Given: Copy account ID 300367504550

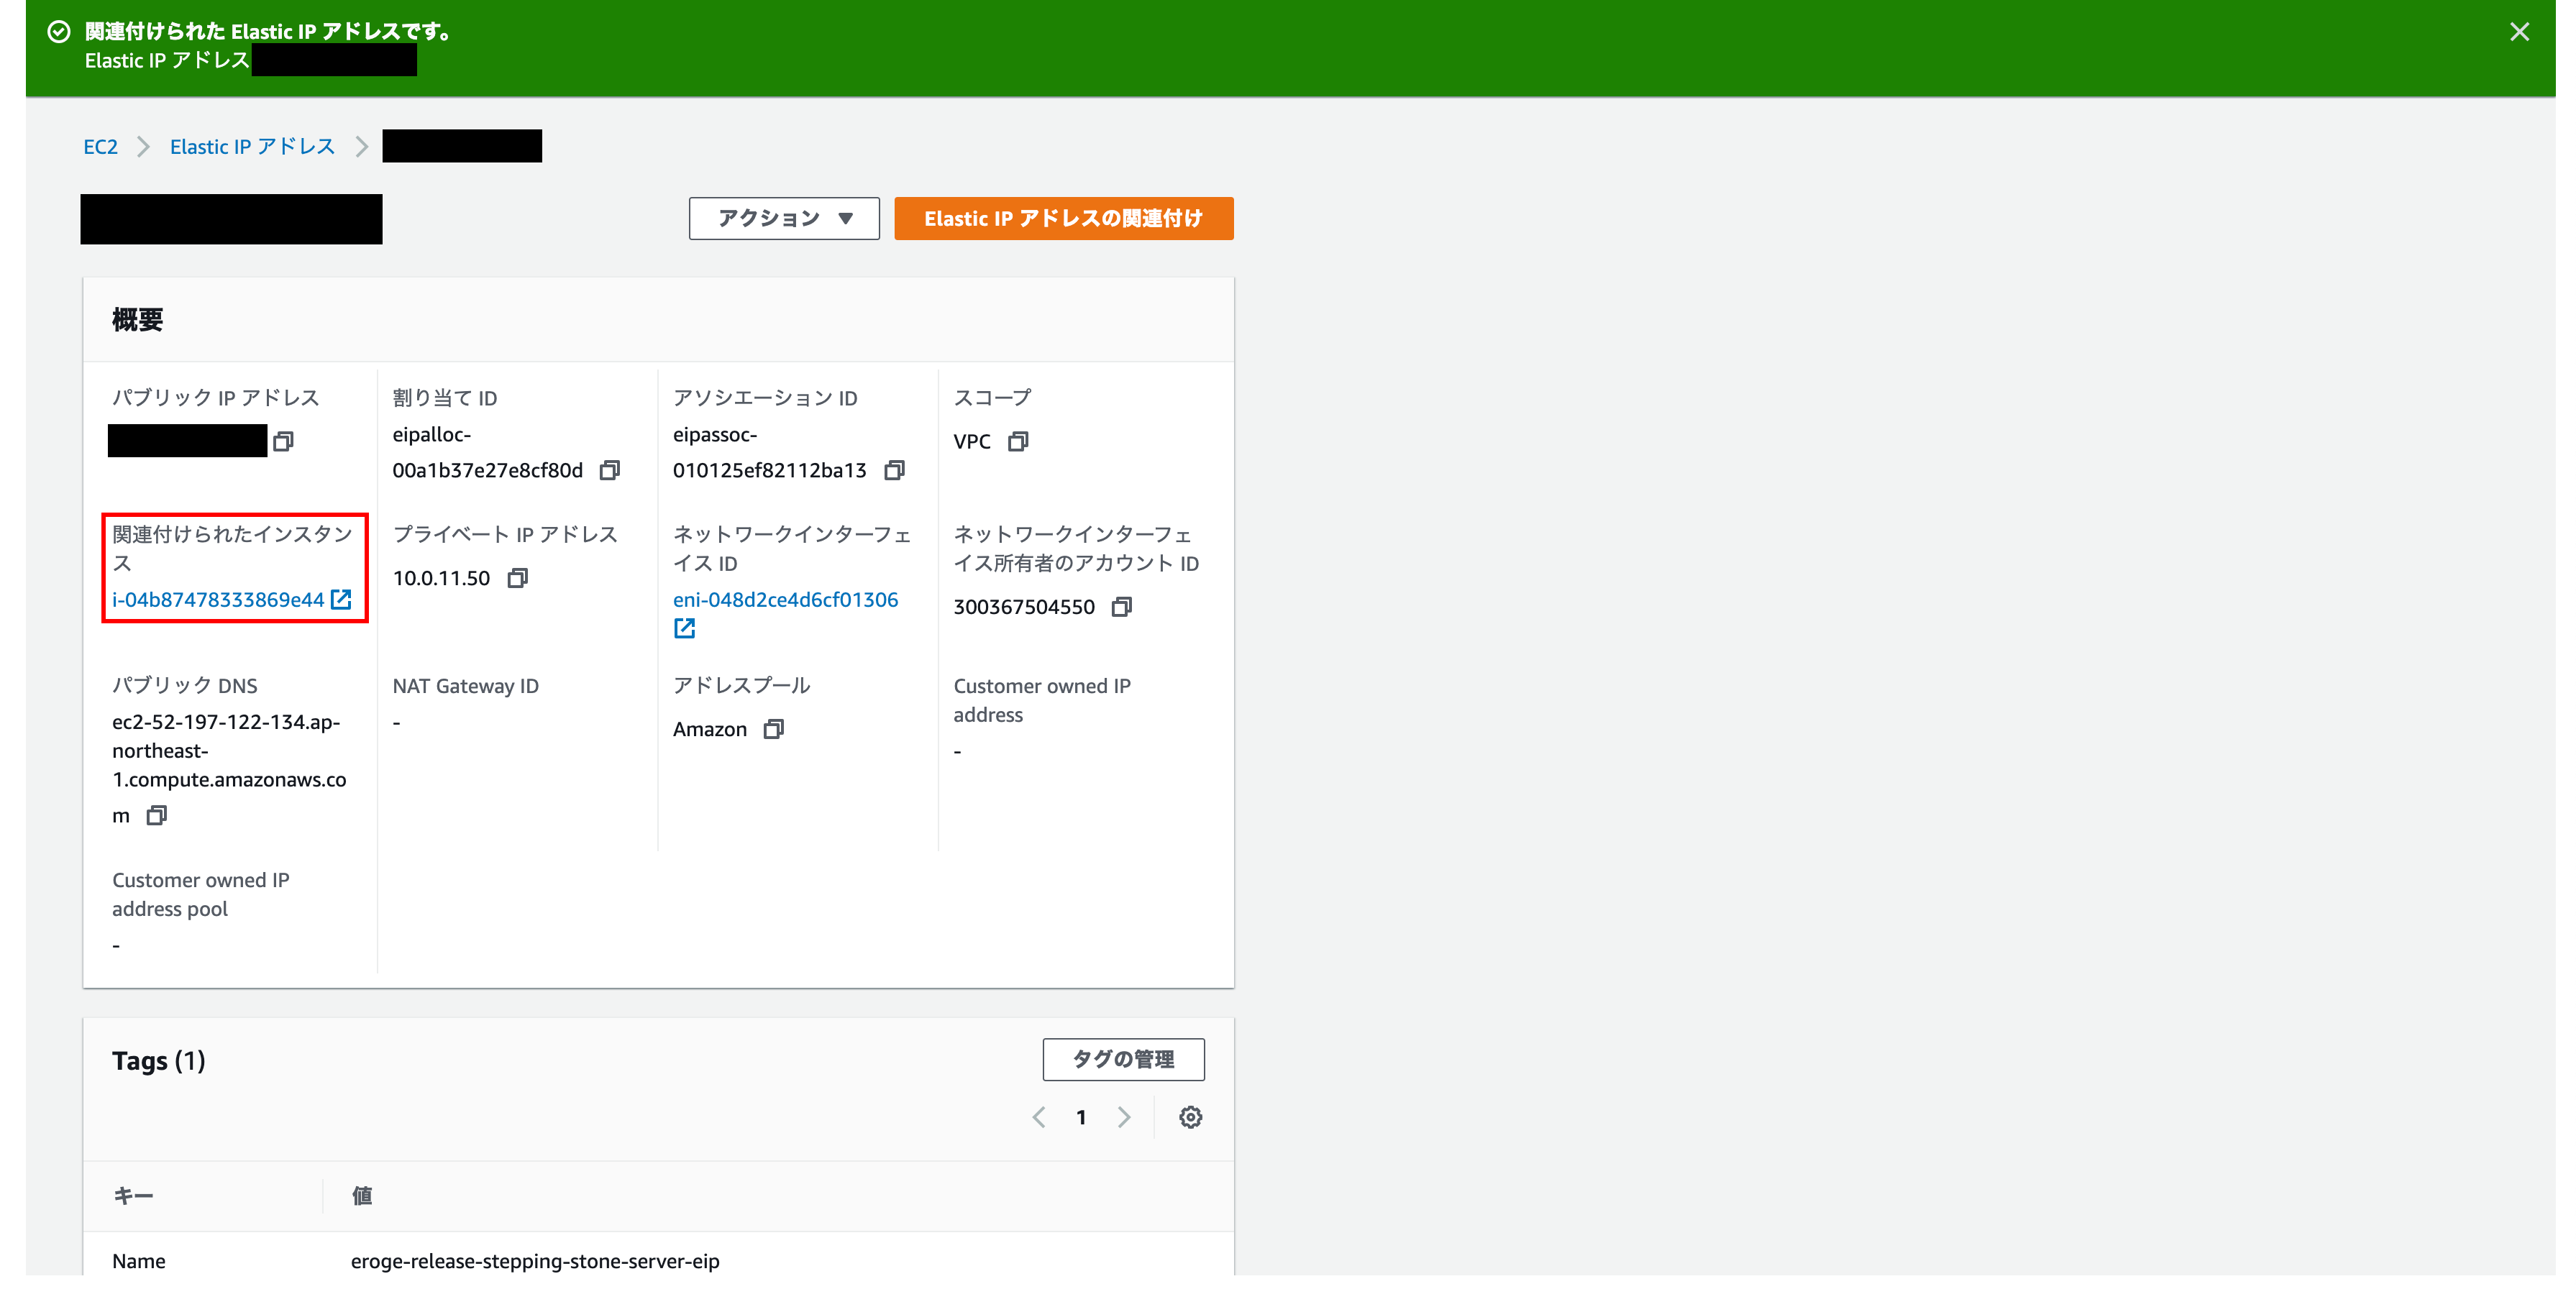Looking at the screenshot, I should [x=1121, y=607].
